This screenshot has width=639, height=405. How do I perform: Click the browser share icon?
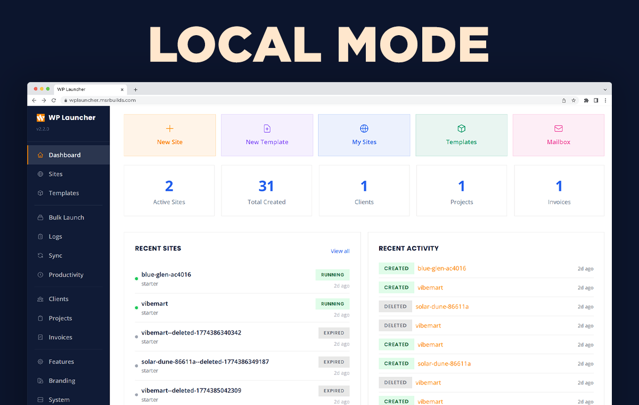[x=564, y=100]
